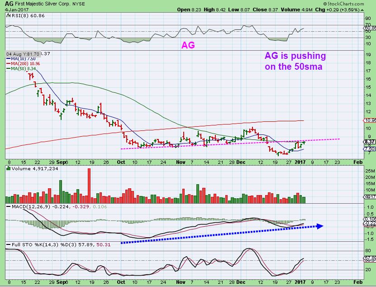Click the tallest red volume bar in September
This screenshot has width=376, height=287.
click(89, 186)
